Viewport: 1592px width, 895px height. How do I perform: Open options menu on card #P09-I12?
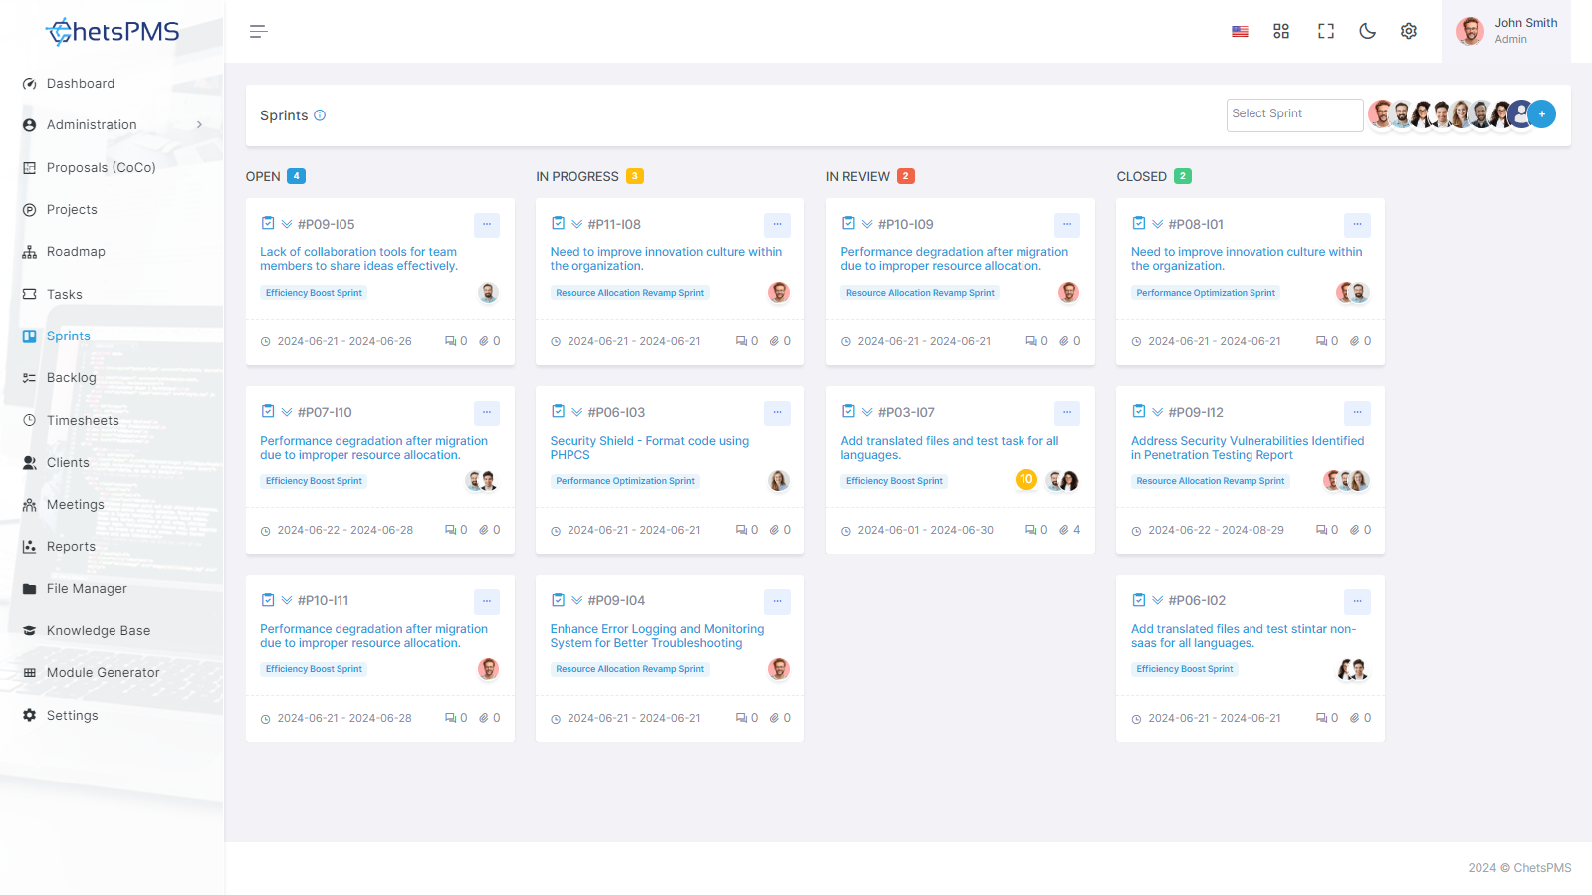coord(1357,413)
